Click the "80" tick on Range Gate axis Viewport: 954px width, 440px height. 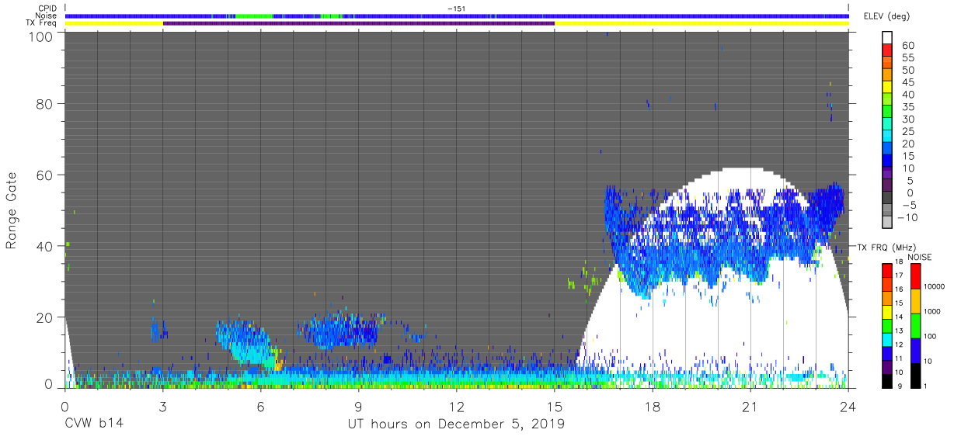coord(44,103)
